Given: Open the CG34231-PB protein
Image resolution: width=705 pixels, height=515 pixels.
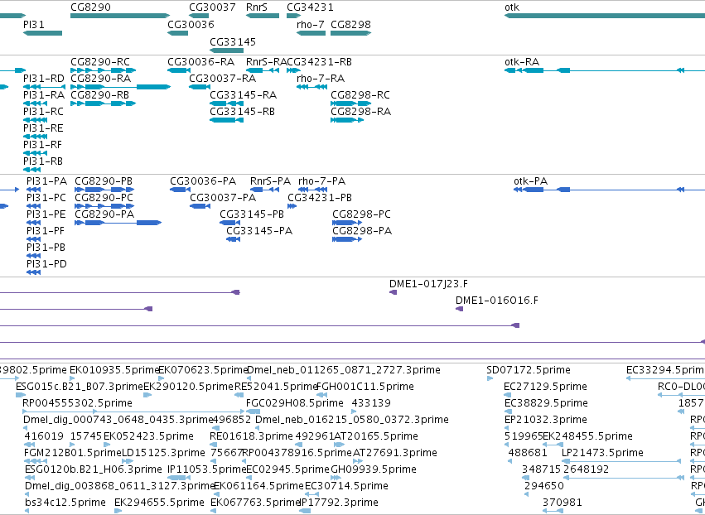Looking at the screenshot, I should 292,206.
